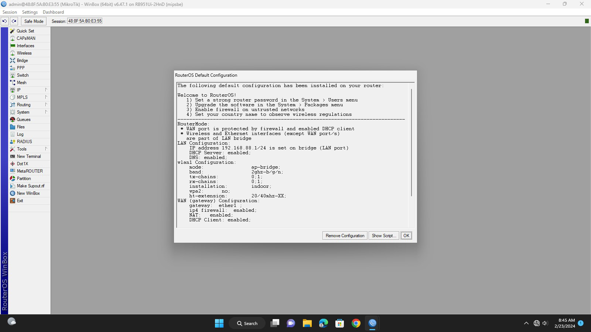Open the Files menu icon
591x332 pixels.
tap(13, 127)
